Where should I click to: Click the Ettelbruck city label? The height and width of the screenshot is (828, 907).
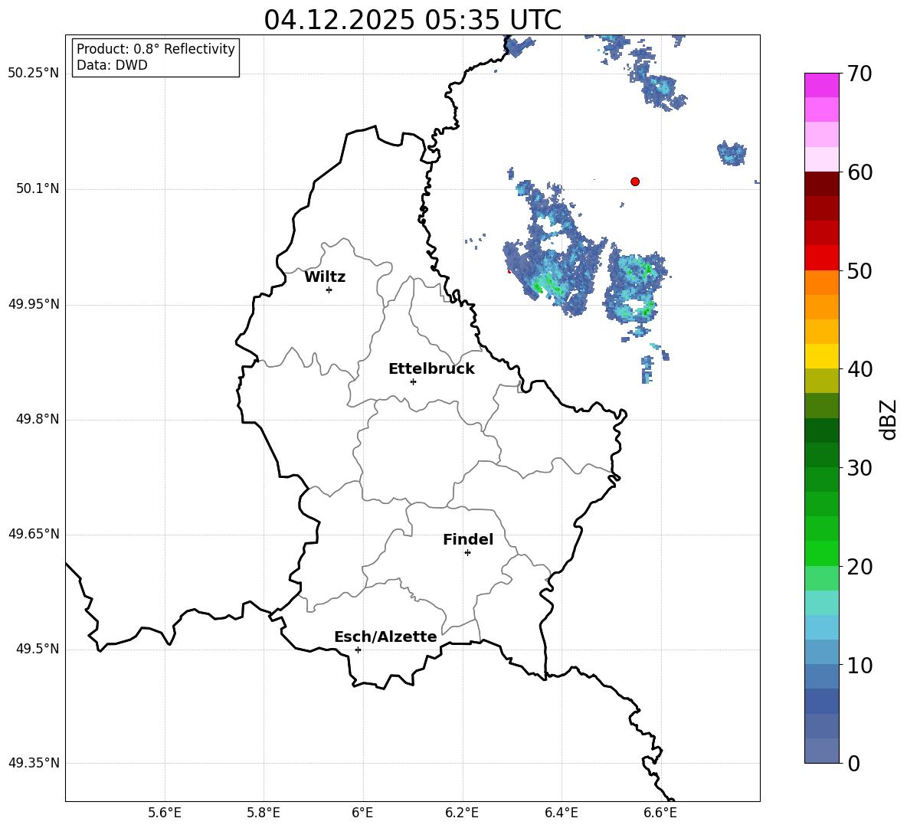point(431,369)
